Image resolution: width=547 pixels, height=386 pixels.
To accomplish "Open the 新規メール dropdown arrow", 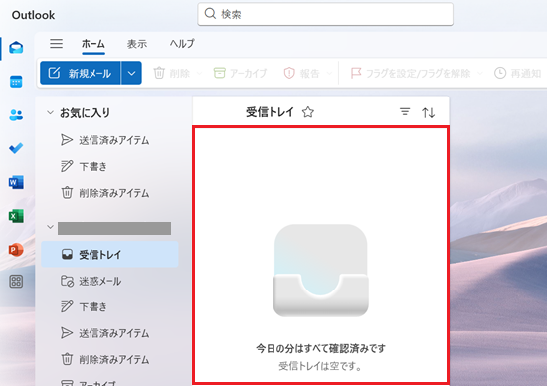I will 131,73.
